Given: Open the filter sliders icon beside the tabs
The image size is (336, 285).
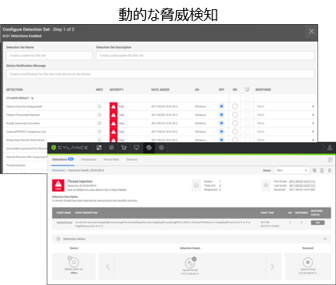Looking at the screenshot, I should pos(330,160).
